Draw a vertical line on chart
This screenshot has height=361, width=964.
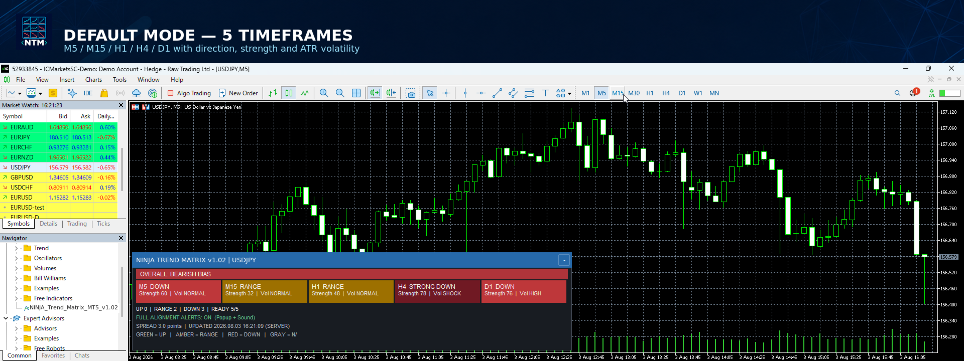[x=465, y=93]
